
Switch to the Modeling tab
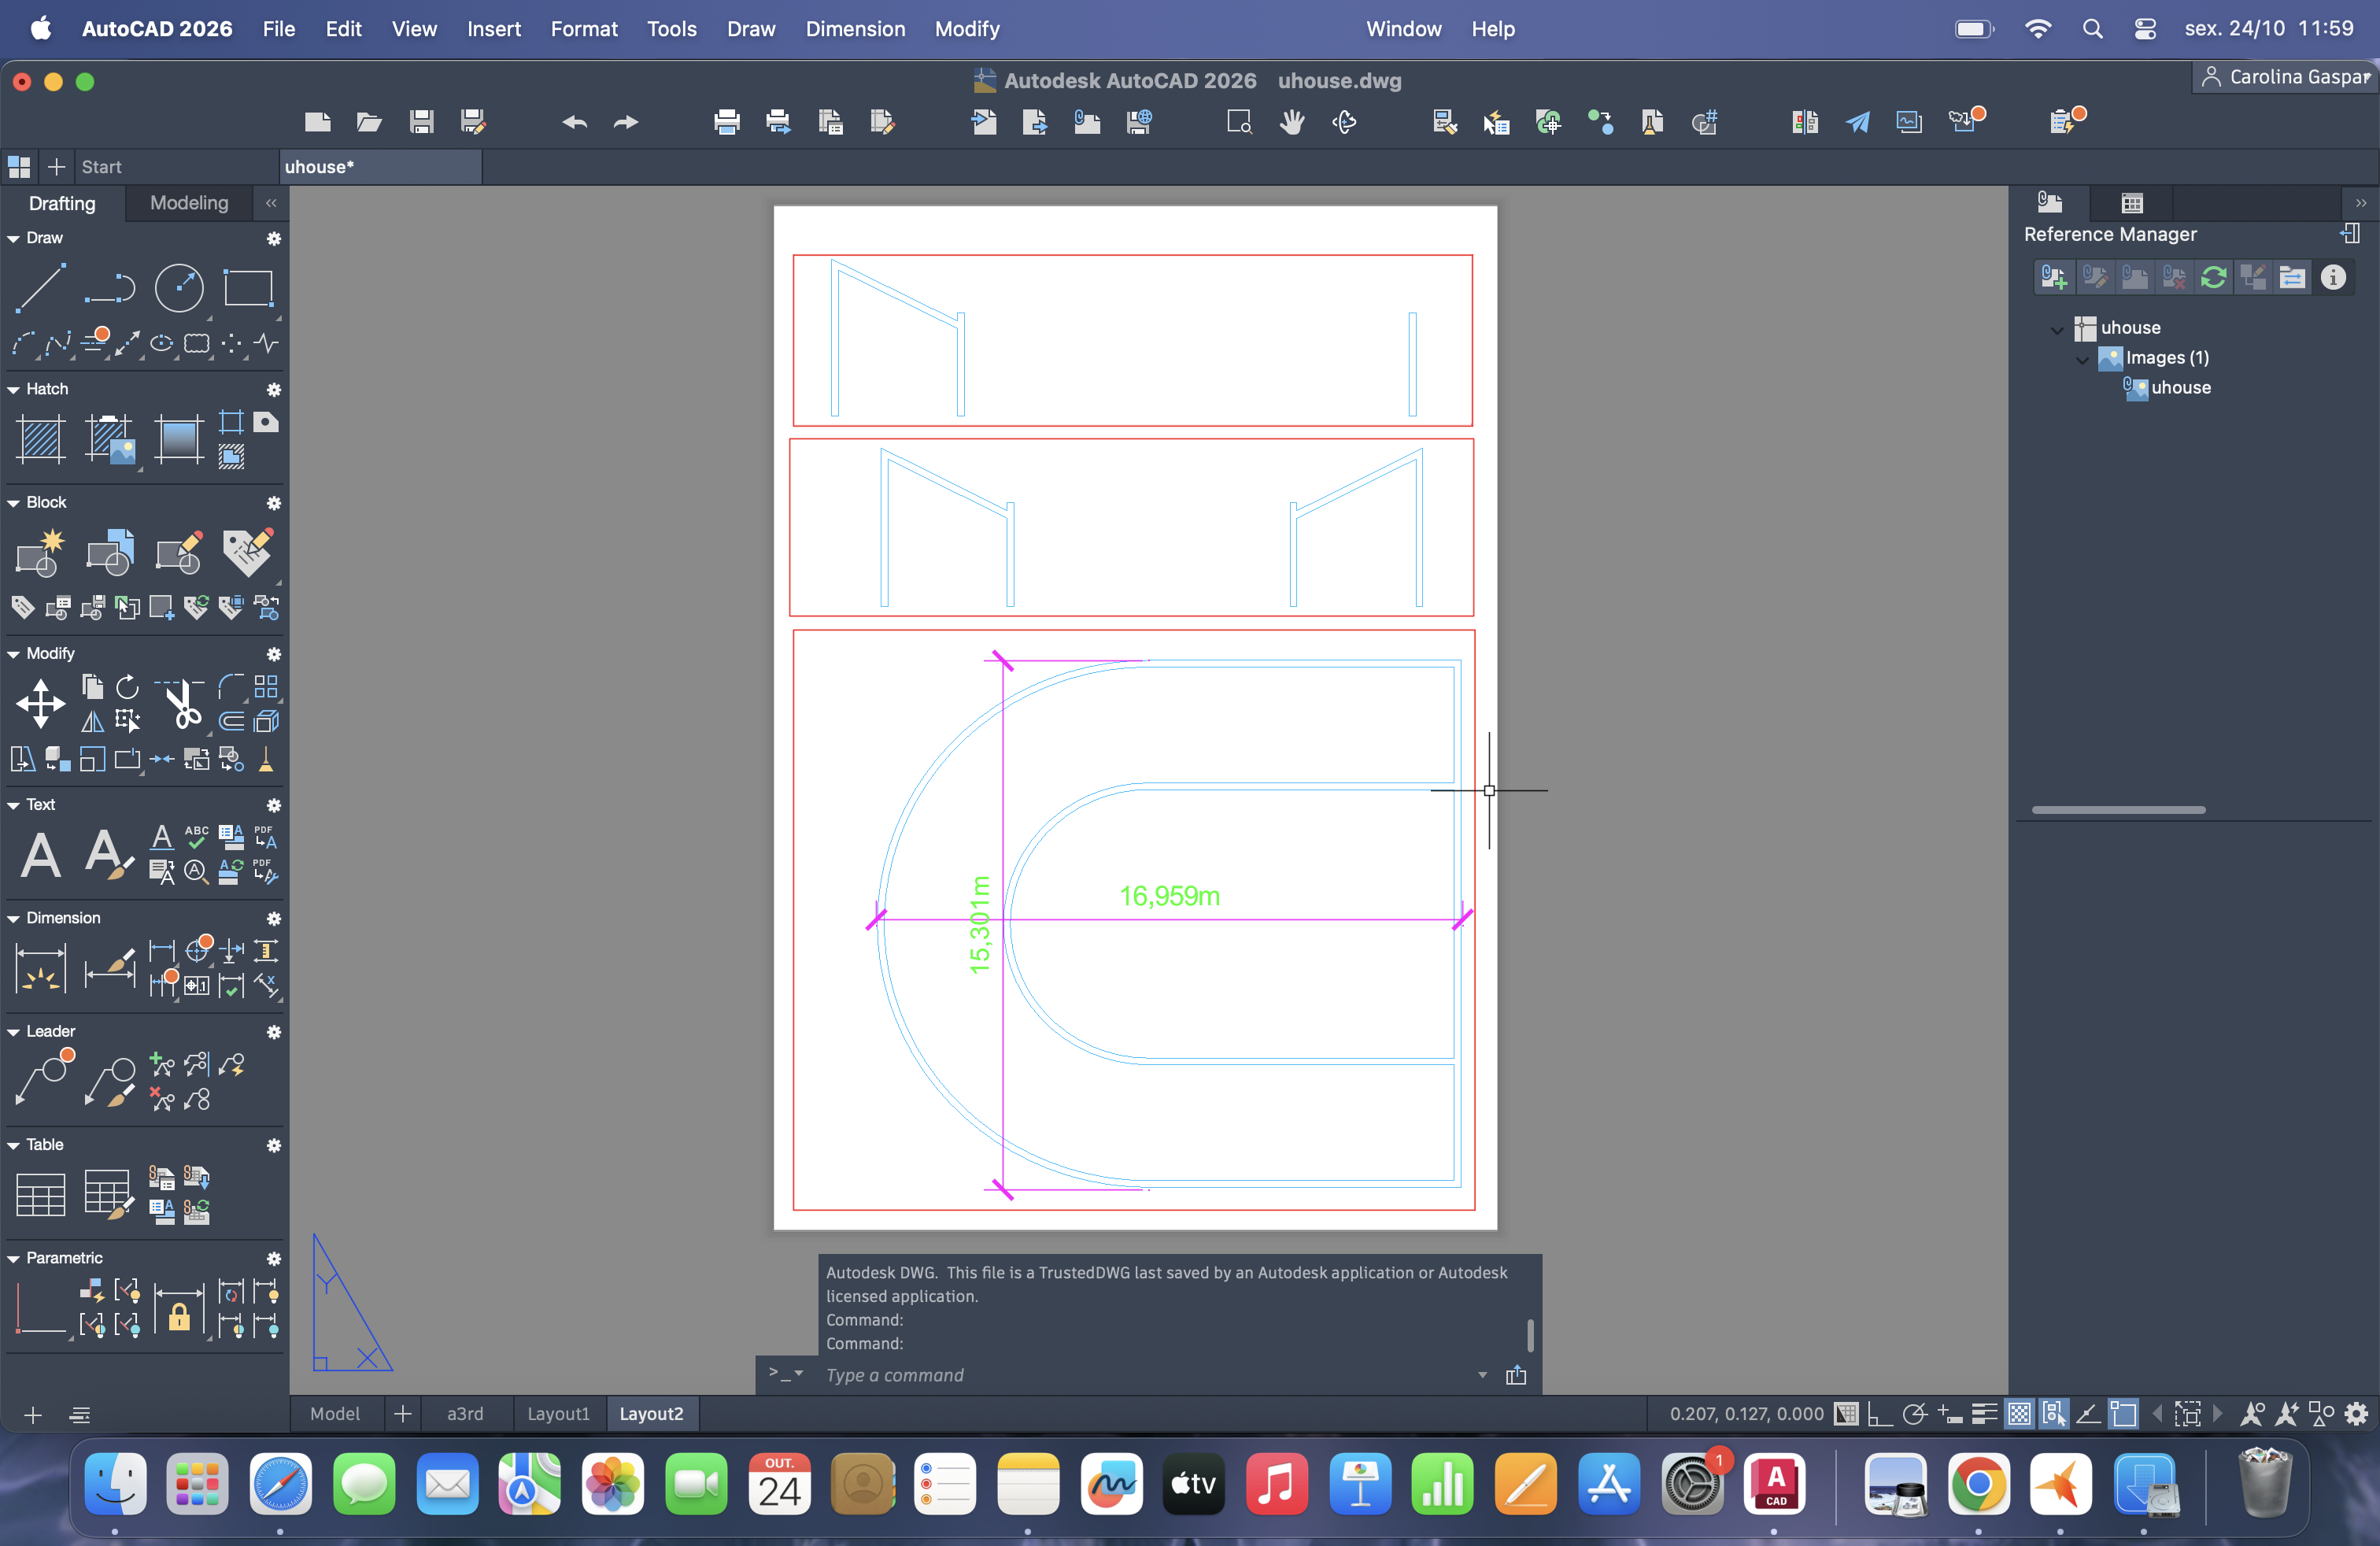[188, 203]
